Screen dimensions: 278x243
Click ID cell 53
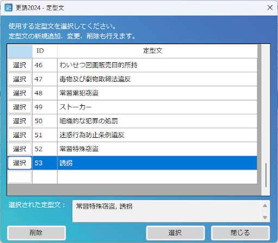pyautogui.click(x=45, y=163)
